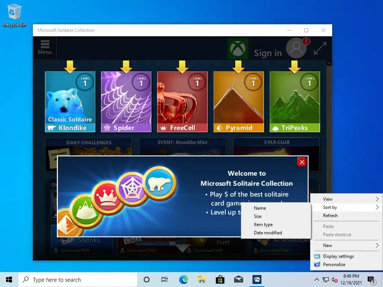The width and height of the screenshot is (383, 287).
Task: Expand the Sort by submenu
Action: (x=346, y=207)
